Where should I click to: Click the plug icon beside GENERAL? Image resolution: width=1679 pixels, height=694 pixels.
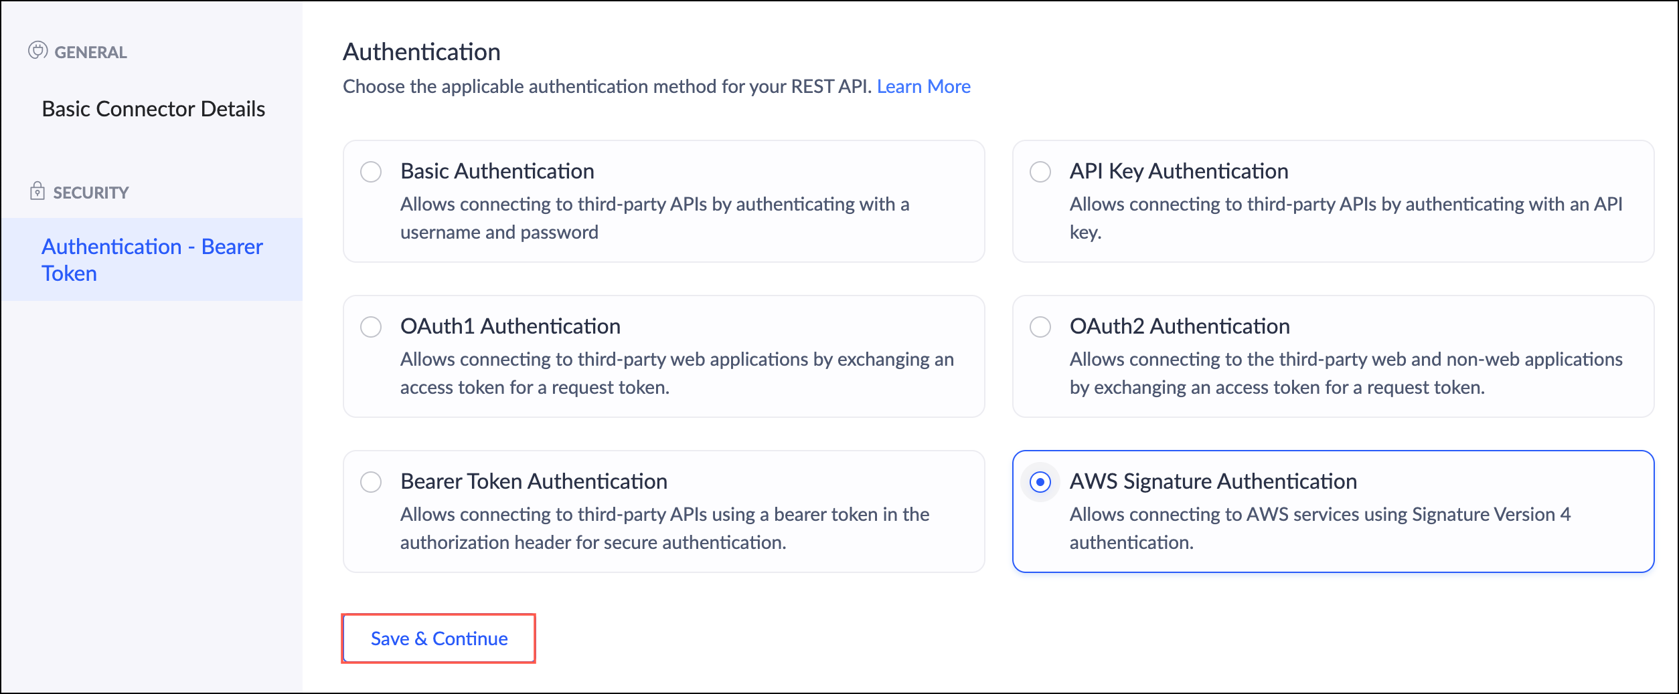(37, 51)
